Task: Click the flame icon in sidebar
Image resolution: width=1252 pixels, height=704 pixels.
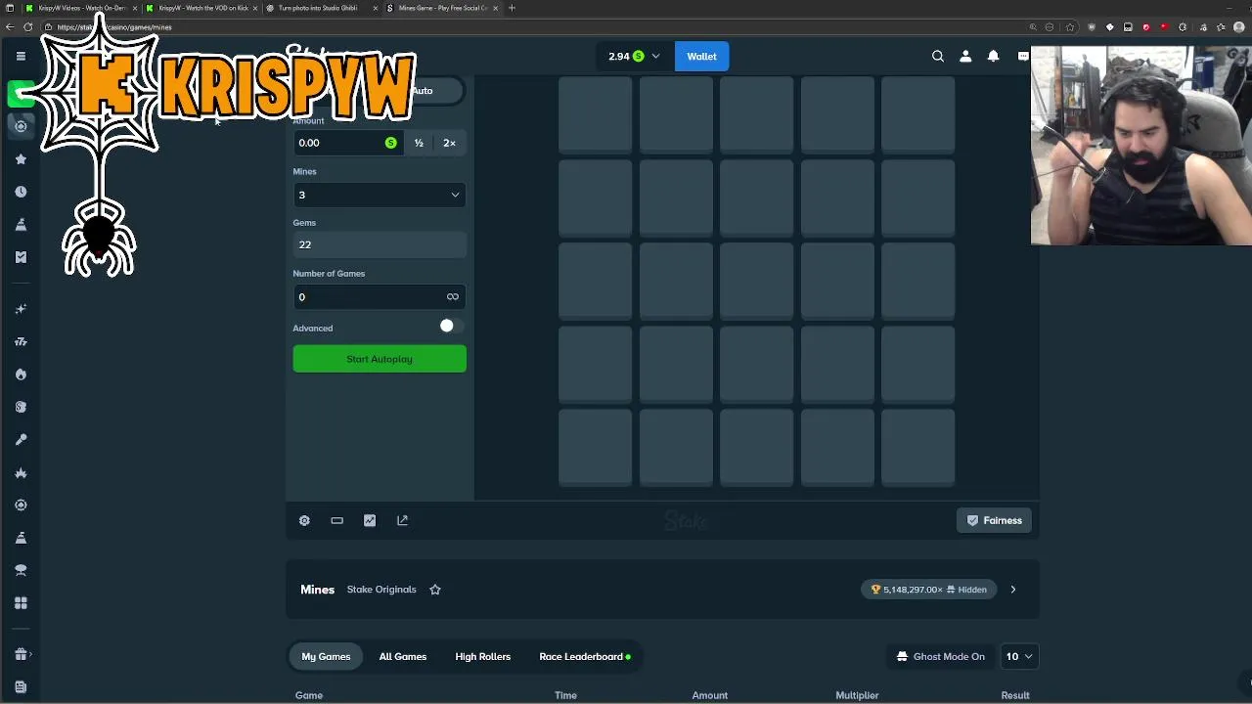Action: 21,374
